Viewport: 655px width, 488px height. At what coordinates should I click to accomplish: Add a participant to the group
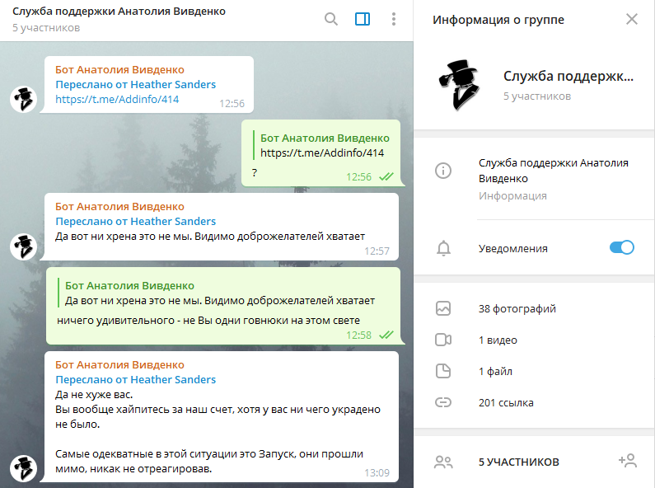[x=628, y=461]
